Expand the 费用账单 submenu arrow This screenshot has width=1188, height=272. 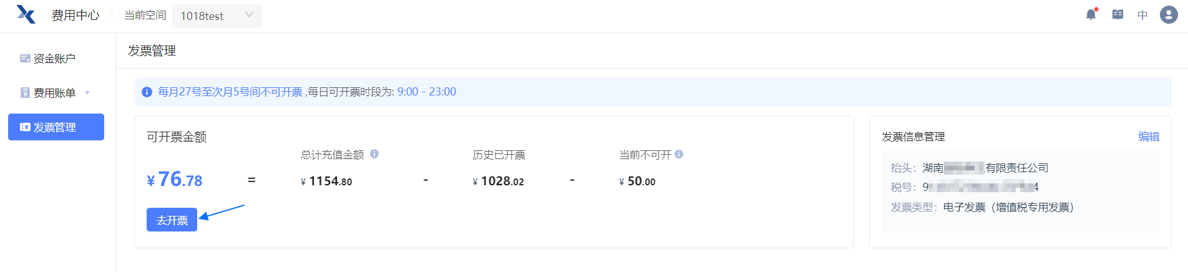87,93
